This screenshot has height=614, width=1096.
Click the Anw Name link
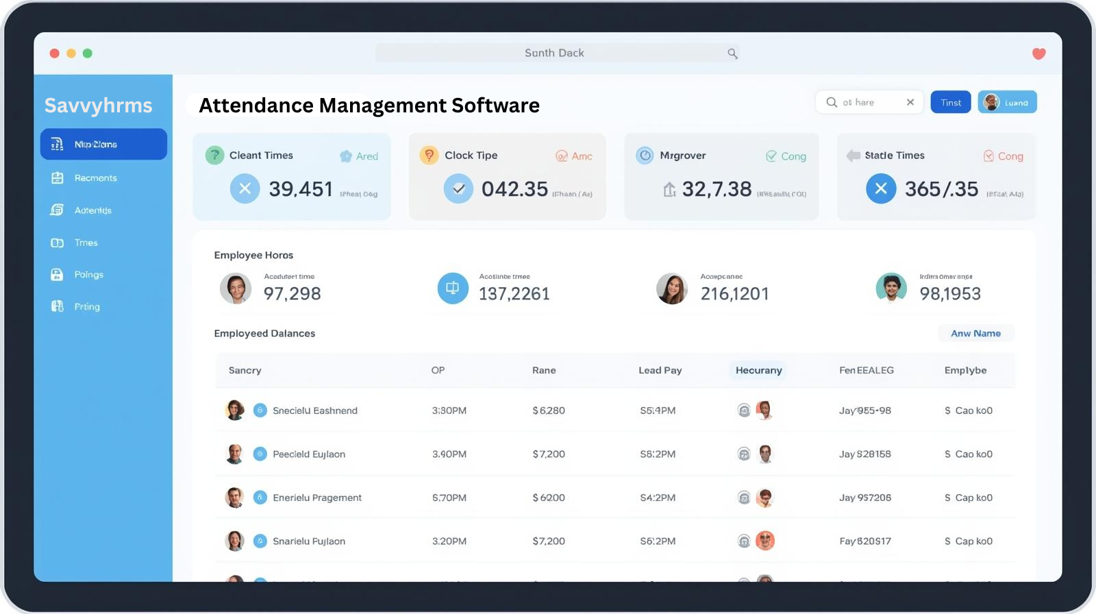[975, 334]
